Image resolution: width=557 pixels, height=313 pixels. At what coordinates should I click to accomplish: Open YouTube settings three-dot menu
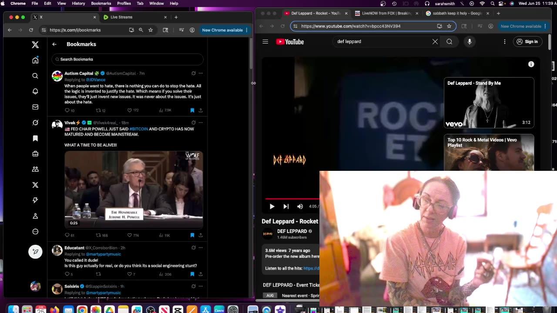tap(505, 42)
